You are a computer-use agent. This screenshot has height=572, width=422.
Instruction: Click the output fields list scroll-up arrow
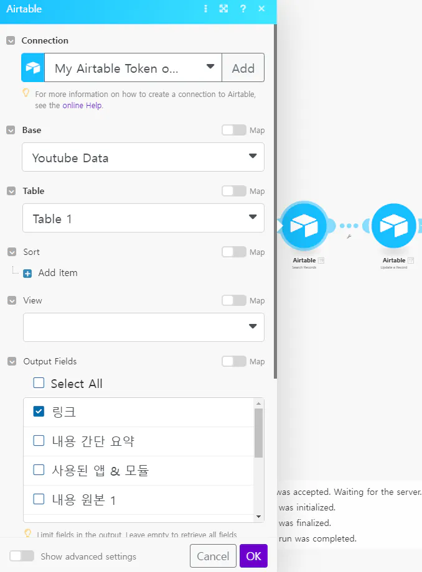tap(258, 404)
